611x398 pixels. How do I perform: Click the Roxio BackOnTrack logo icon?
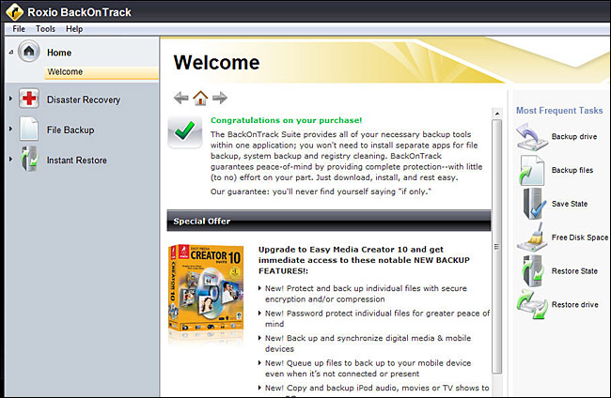coord(14,11)
